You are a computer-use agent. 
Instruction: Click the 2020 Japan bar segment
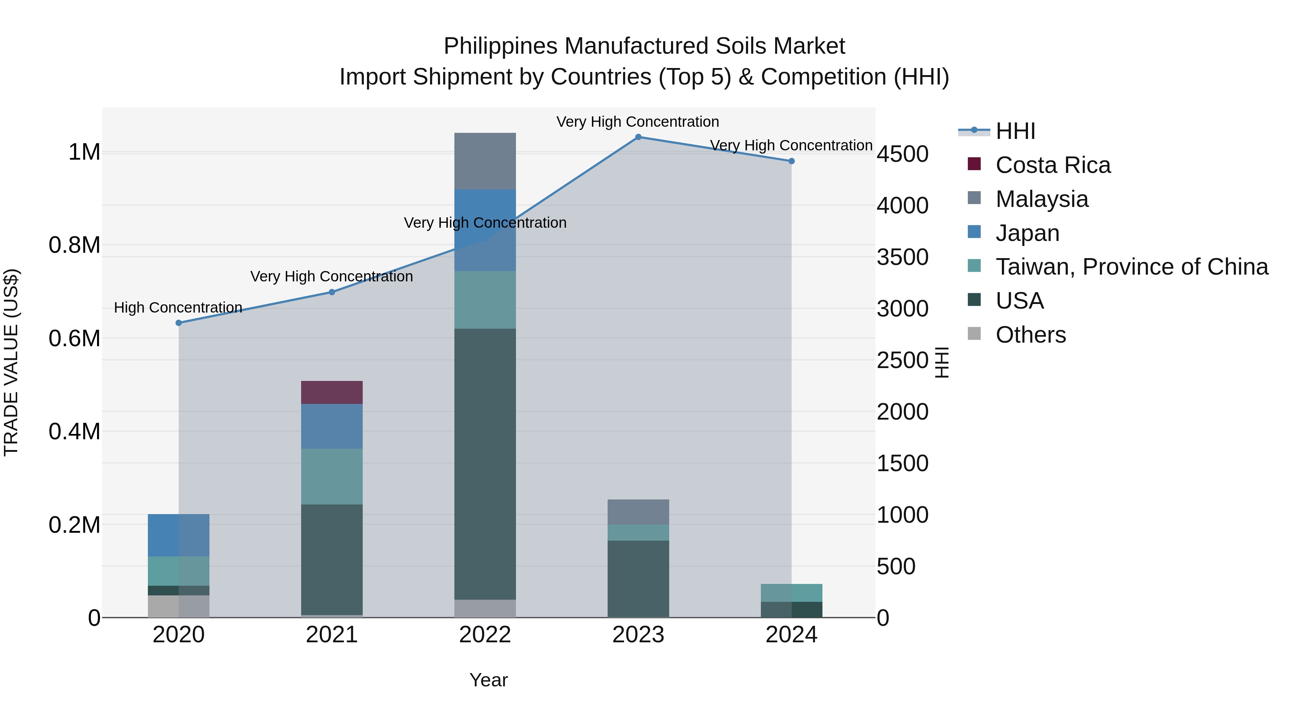179,535
